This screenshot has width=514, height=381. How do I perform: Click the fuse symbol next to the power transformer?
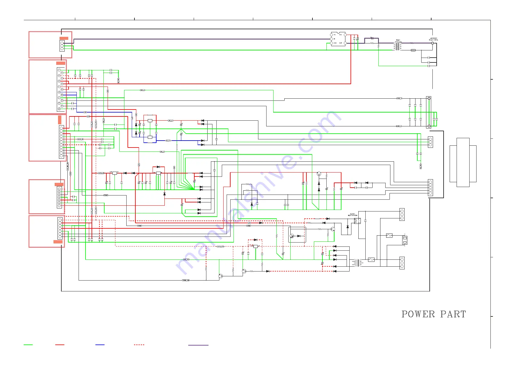coord(371,259)
